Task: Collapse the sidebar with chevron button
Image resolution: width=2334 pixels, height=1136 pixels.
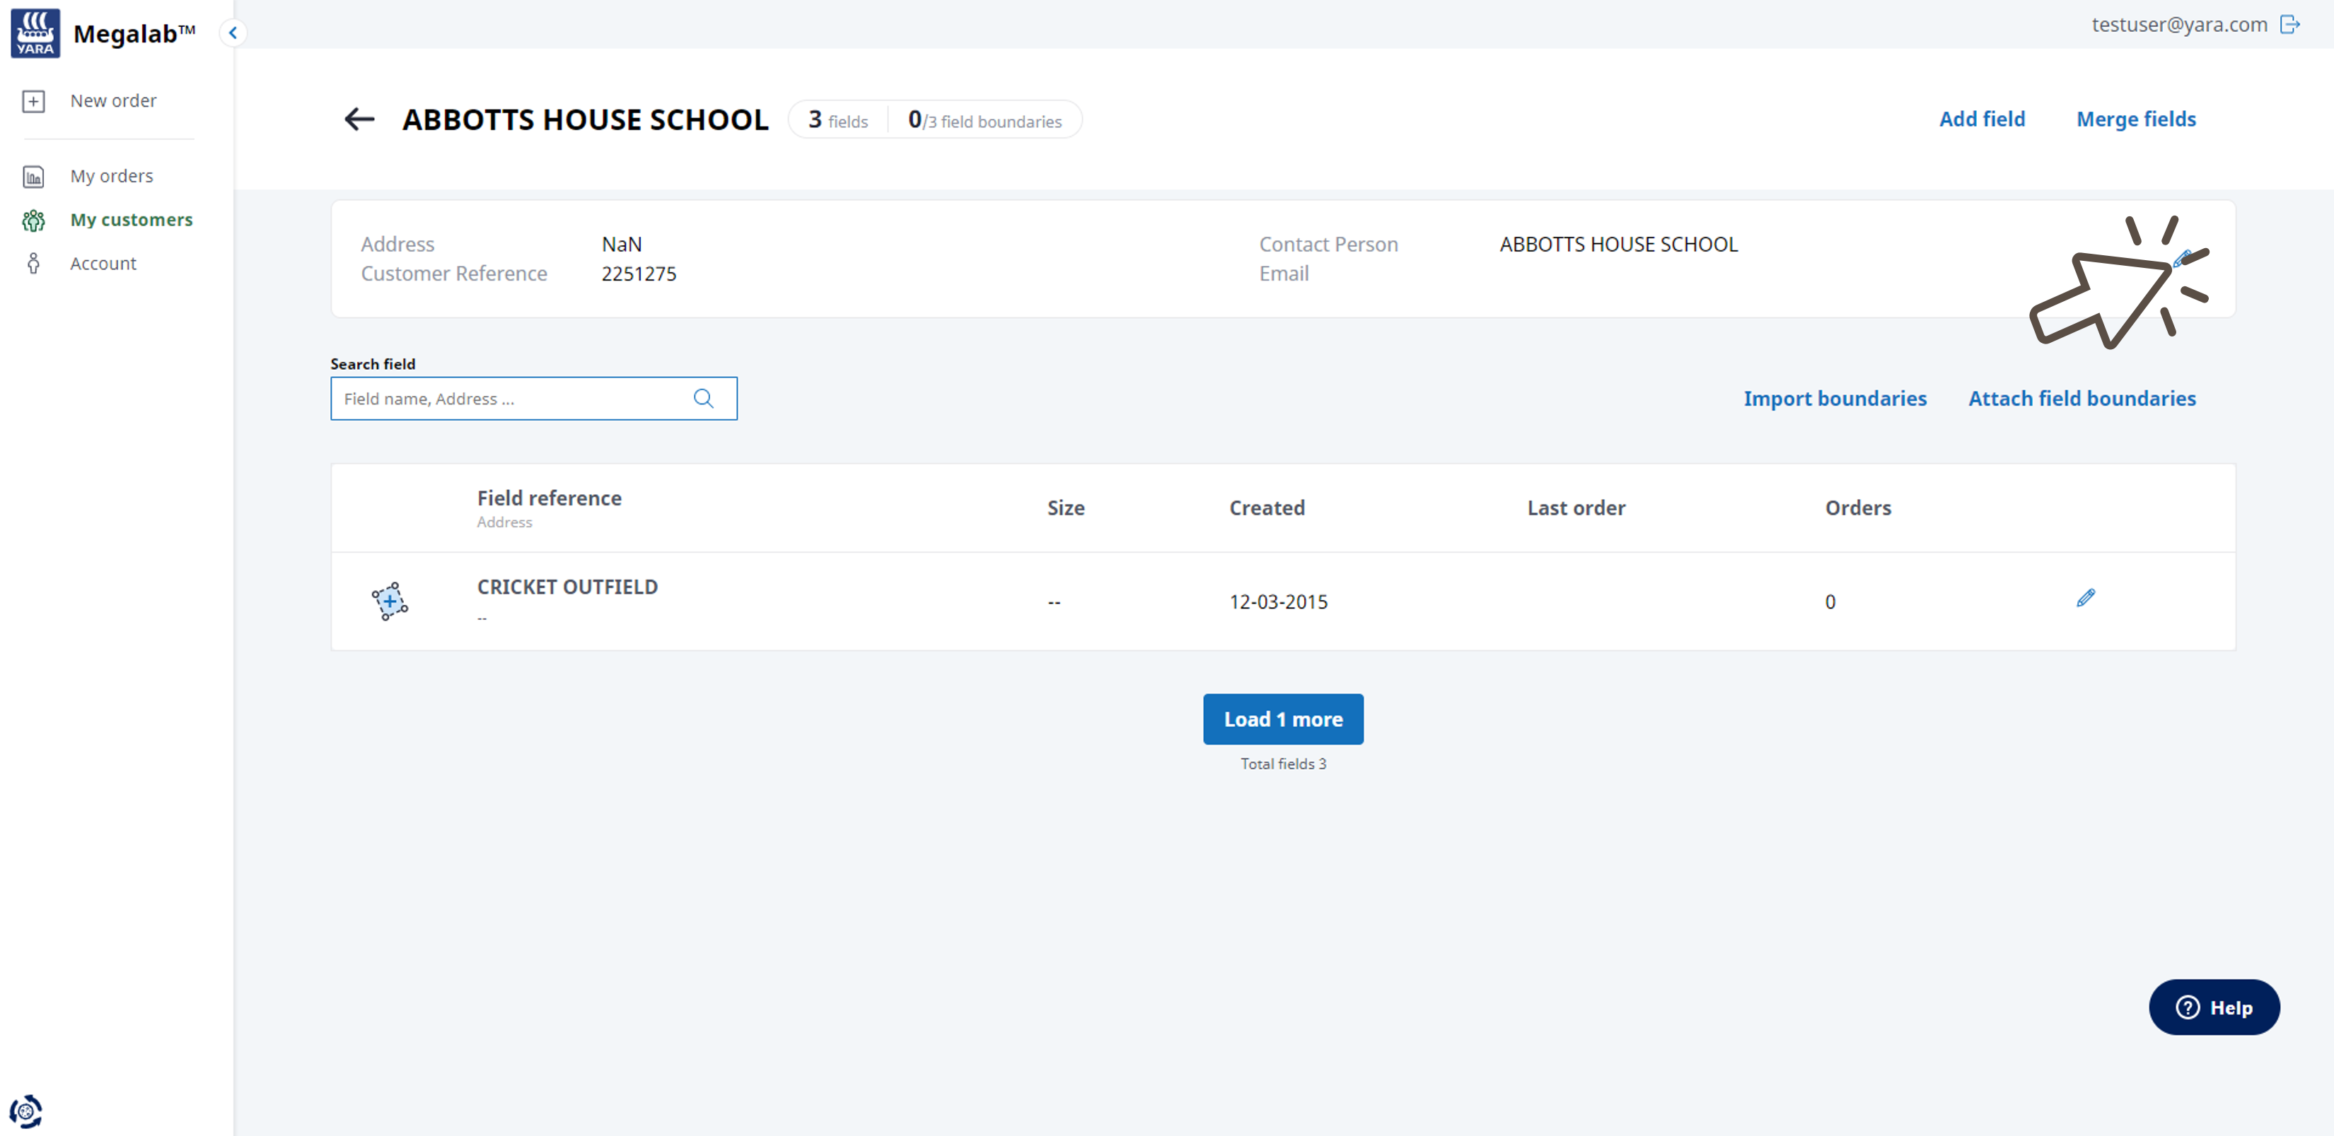Action: (x=233, y=33)
